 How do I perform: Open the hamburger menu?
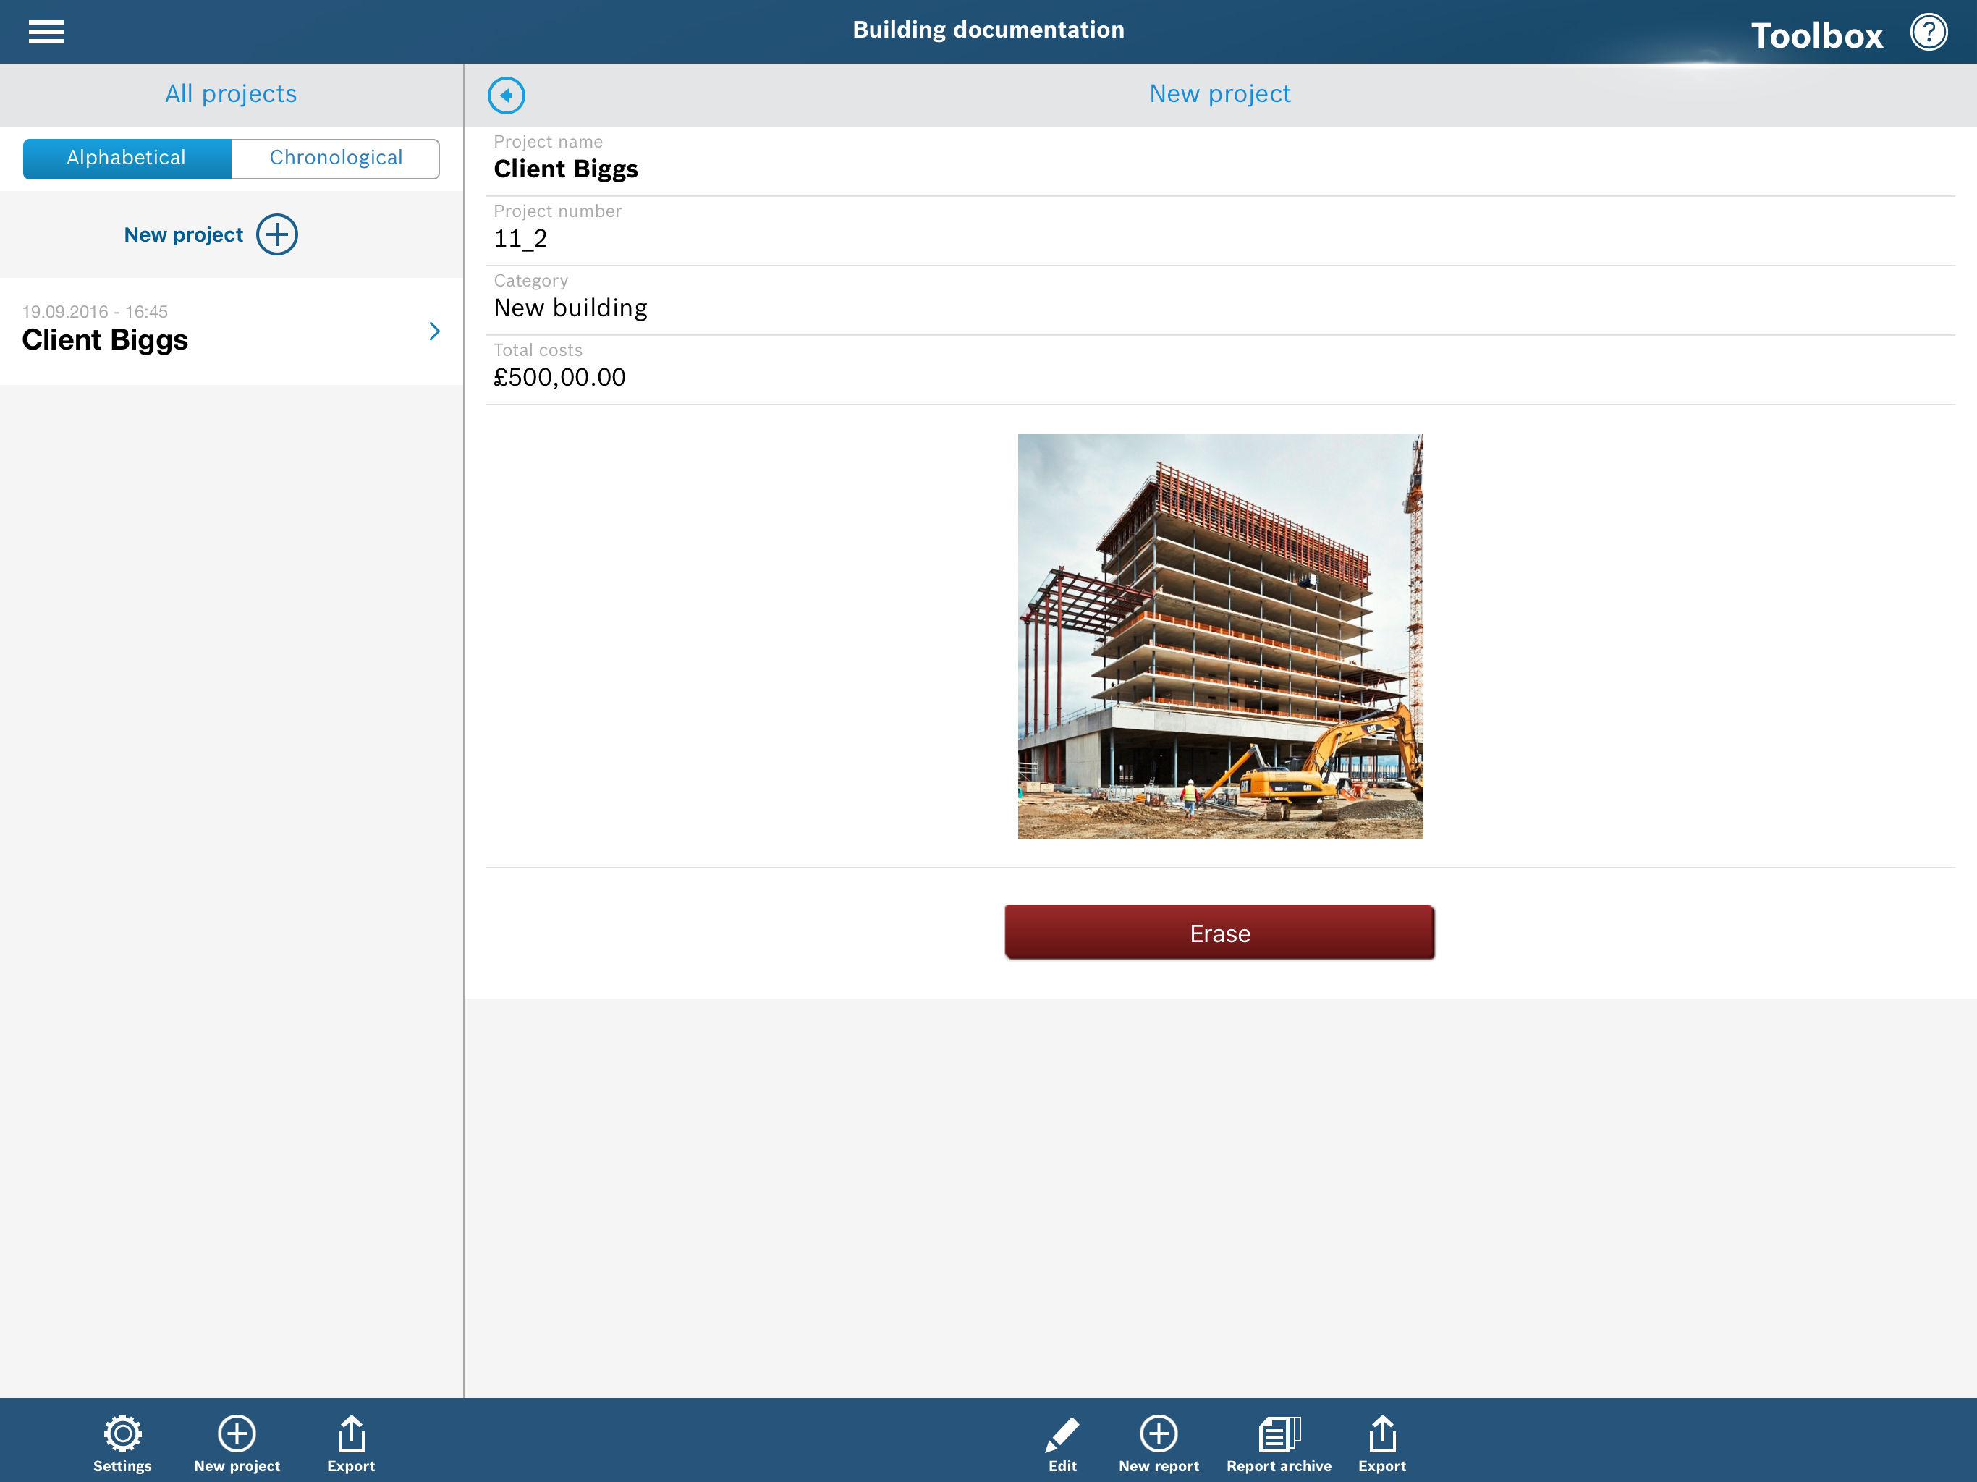click(x=46, y=32)
